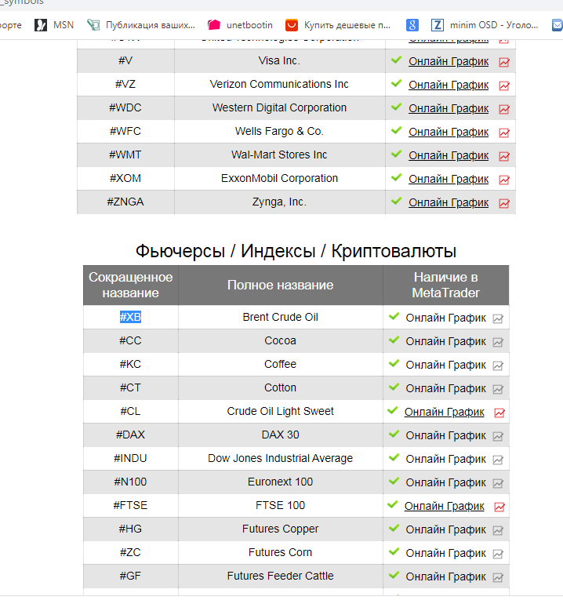Open the Публикация ваших bookmark

(141, 25)
